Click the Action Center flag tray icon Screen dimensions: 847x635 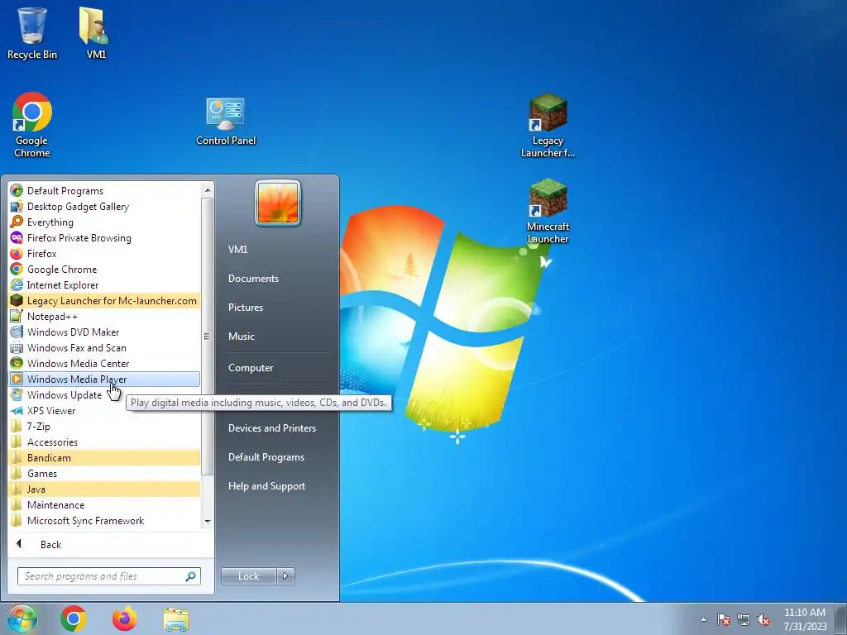[724, 620]
